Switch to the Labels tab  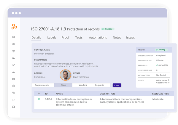(x=52, y=38)
